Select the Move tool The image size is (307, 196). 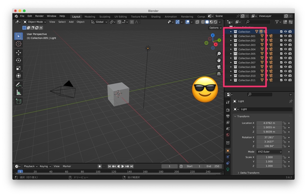(x=19, y=52)
